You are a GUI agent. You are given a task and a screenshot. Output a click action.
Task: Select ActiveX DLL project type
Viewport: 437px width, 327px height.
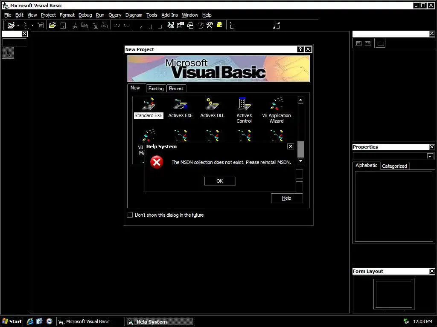(212, 108)
